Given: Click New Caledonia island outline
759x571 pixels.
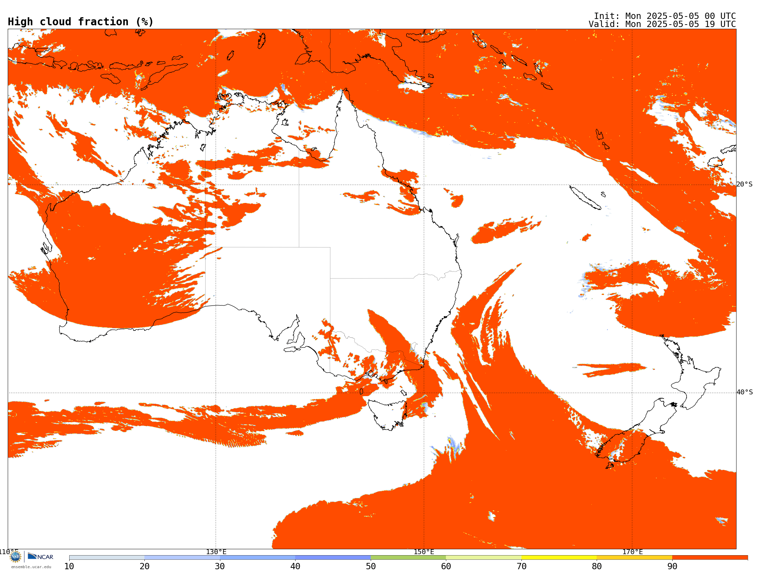Looking at the screenshot, I should [585, 198].
